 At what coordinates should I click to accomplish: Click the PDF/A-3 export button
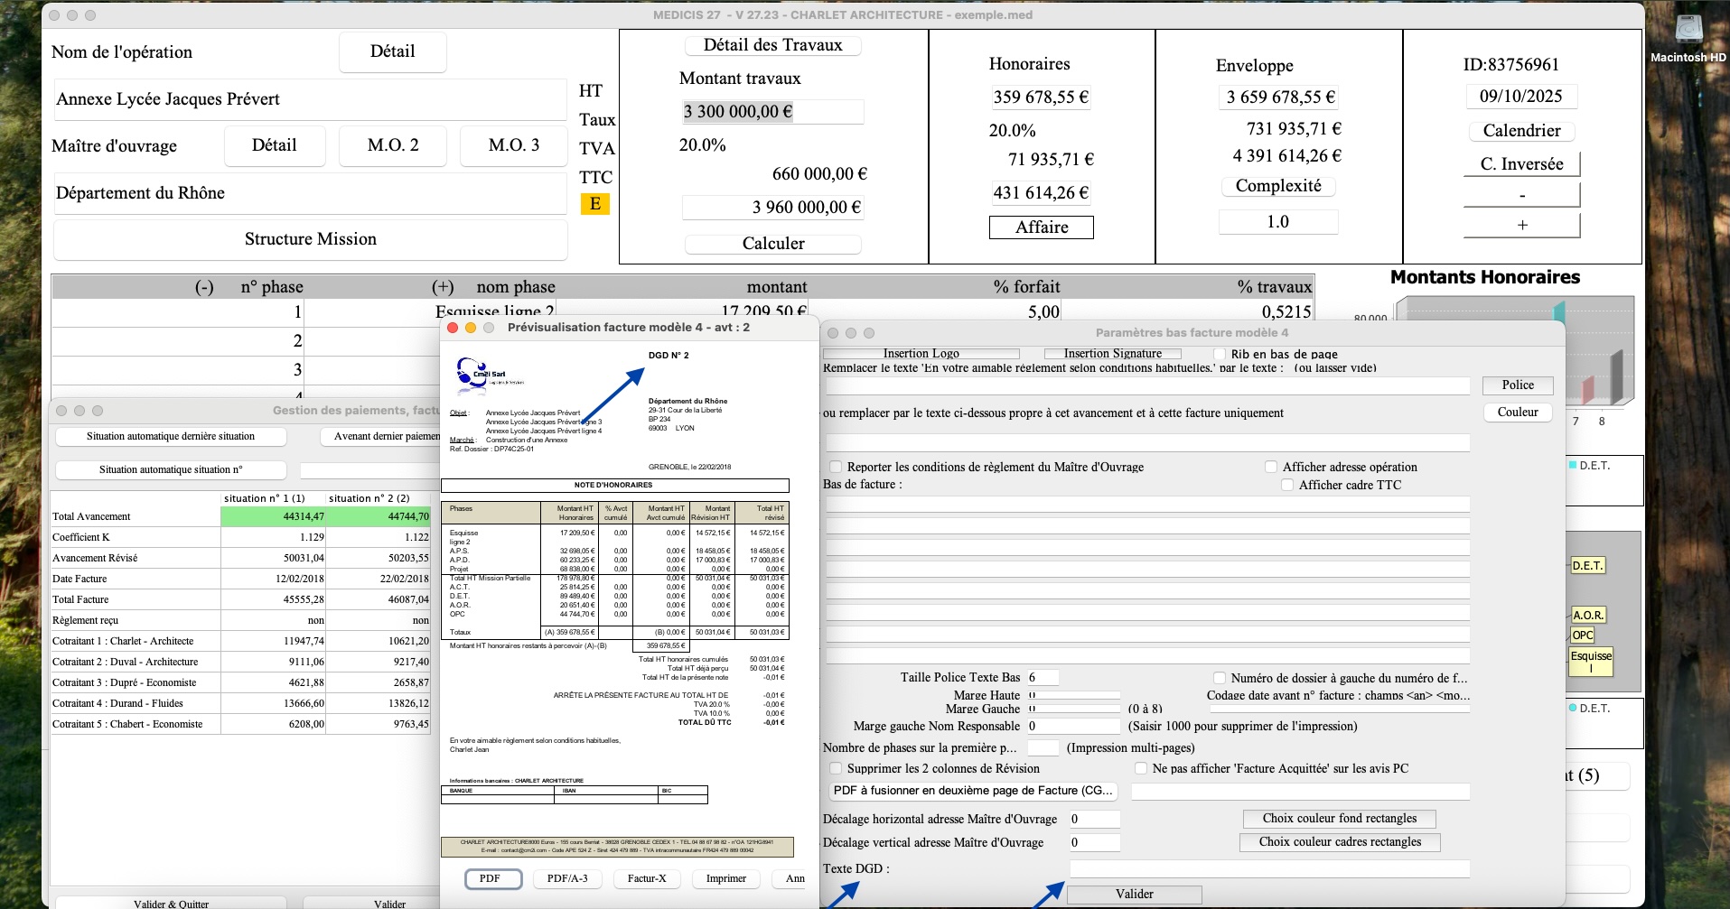[567, 878]
